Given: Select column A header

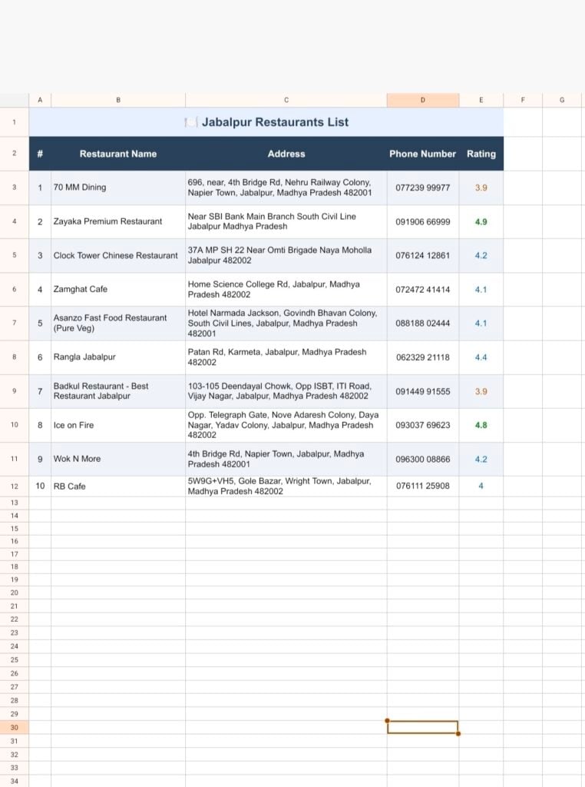Looking at the screenshot, I should 40,100.
